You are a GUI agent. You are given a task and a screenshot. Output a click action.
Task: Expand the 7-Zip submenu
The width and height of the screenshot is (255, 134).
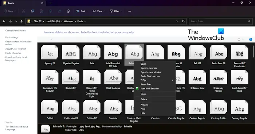[x=155, y=80]
